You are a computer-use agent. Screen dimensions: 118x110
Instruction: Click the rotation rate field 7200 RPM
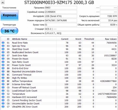tap(109, 16)
